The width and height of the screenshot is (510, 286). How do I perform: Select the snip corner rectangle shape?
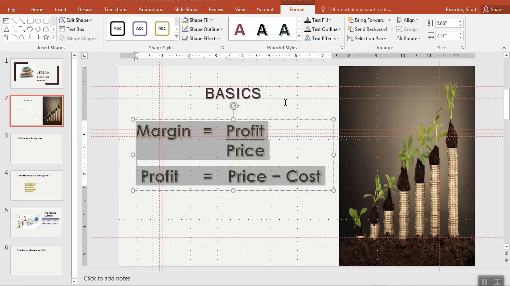point(46,29)
